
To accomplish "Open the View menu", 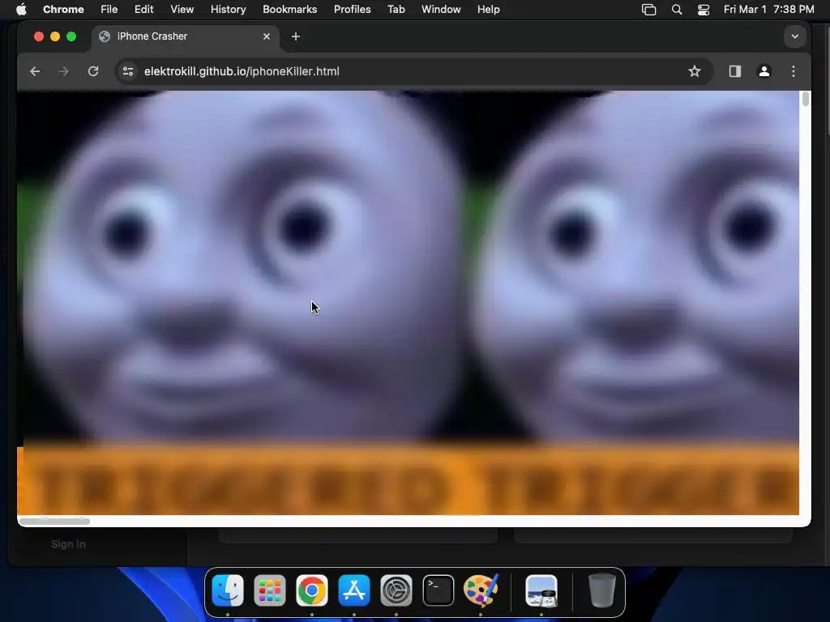I will (182, 10).
